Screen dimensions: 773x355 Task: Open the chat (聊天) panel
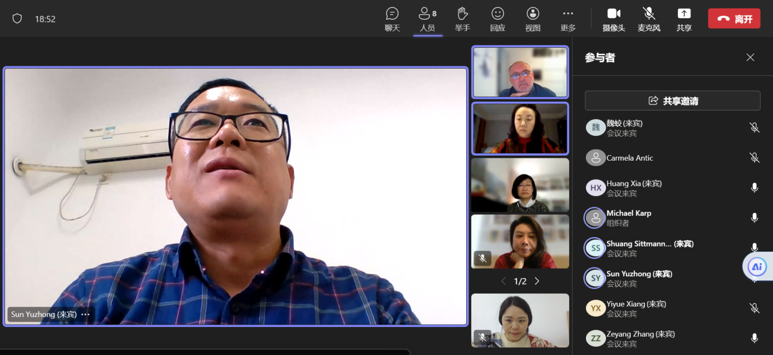tap(392, 19)
